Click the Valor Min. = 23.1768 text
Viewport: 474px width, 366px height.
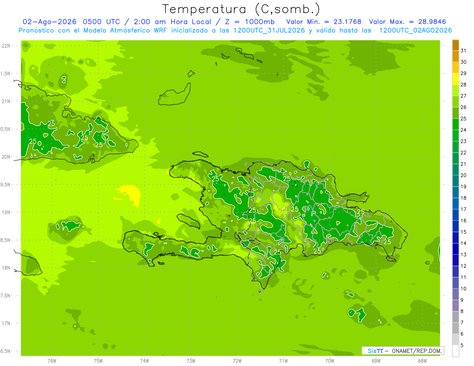click(324, 22)
